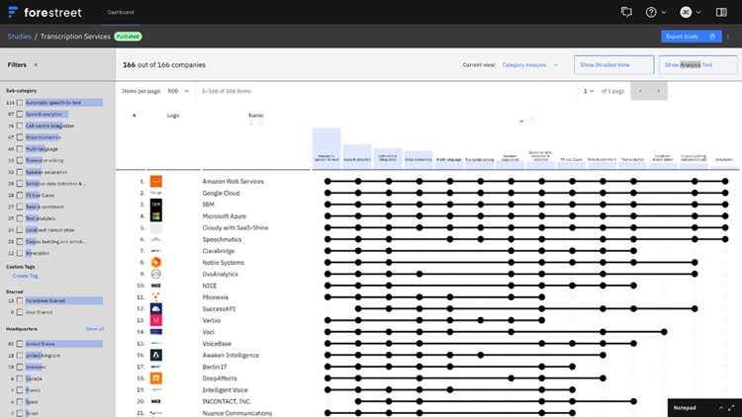
Task: Go to next page arrow
Action: pos(658,91)
